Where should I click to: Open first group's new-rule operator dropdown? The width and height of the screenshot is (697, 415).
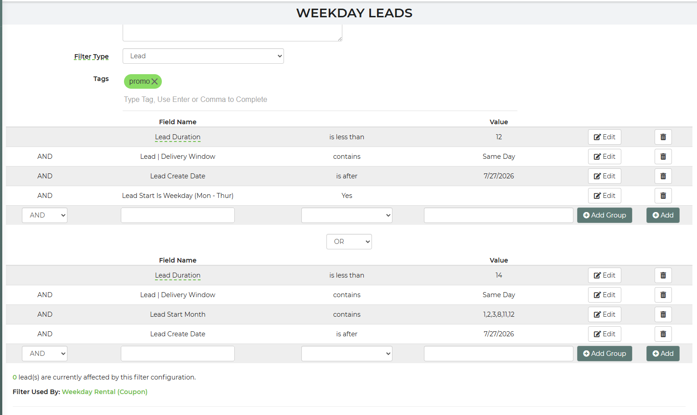click(347, 215)
